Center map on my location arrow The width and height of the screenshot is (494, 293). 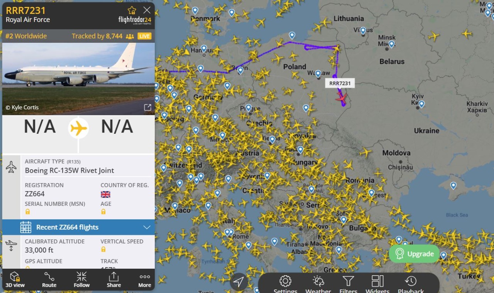pyautogui.click(x=239, y=281)
